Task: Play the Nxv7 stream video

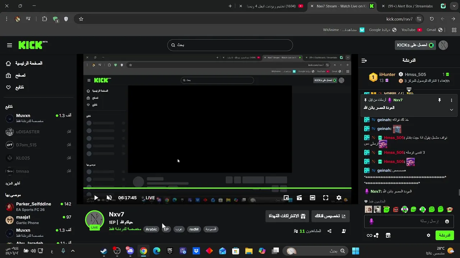Action: click(96, 198)
